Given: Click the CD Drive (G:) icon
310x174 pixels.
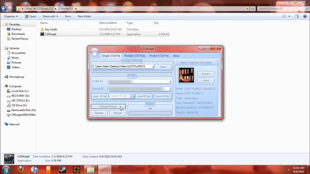Looking at the screenshot, I should [9, 105].
